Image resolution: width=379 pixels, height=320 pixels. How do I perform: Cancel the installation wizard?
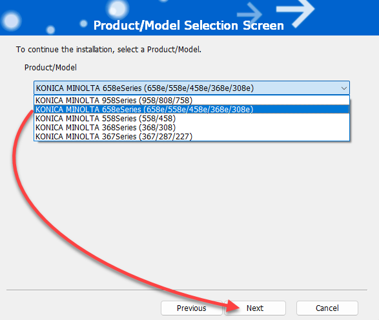327,308
